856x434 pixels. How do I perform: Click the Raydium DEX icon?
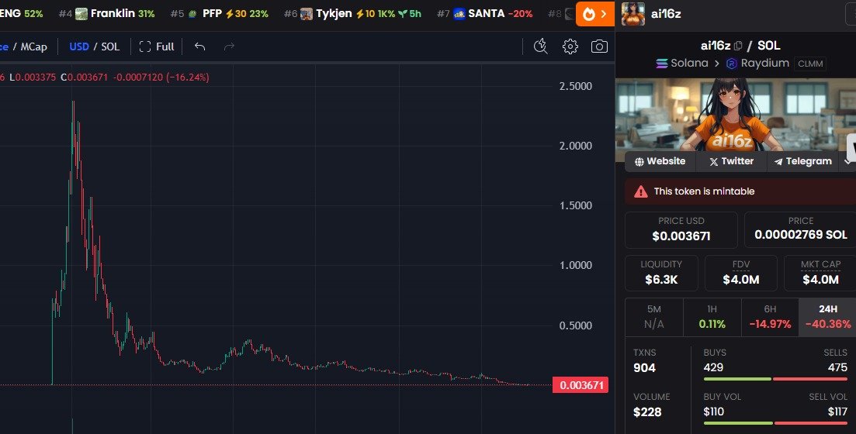click(732, 64)
